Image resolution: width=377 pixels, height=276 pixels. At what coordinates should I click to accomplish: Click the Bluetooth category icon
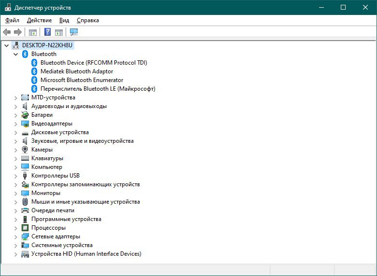[25, 54]
